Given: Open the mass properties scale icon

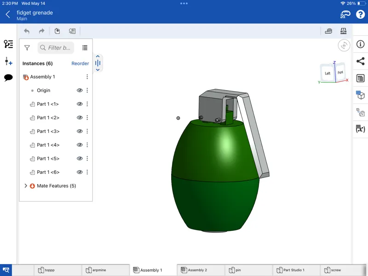Looking at the screenshot, I should (x=343, y=31).
